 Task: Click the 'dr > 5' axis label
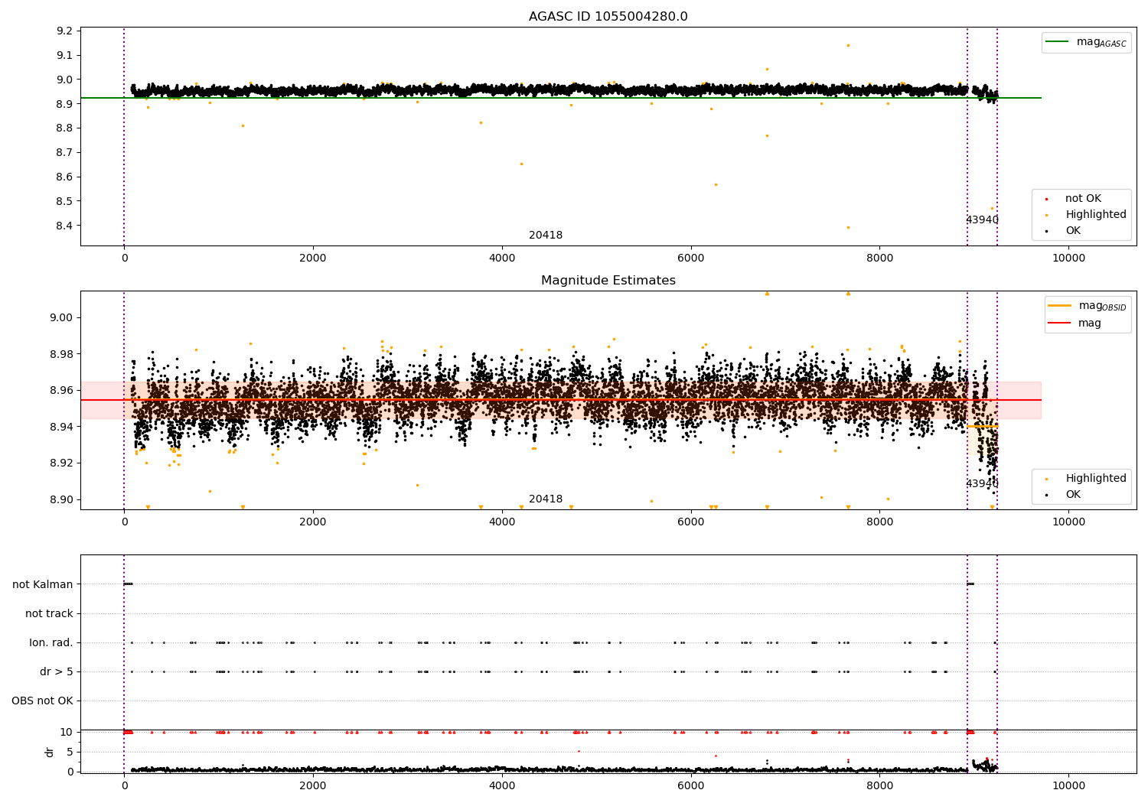[57, 671]
